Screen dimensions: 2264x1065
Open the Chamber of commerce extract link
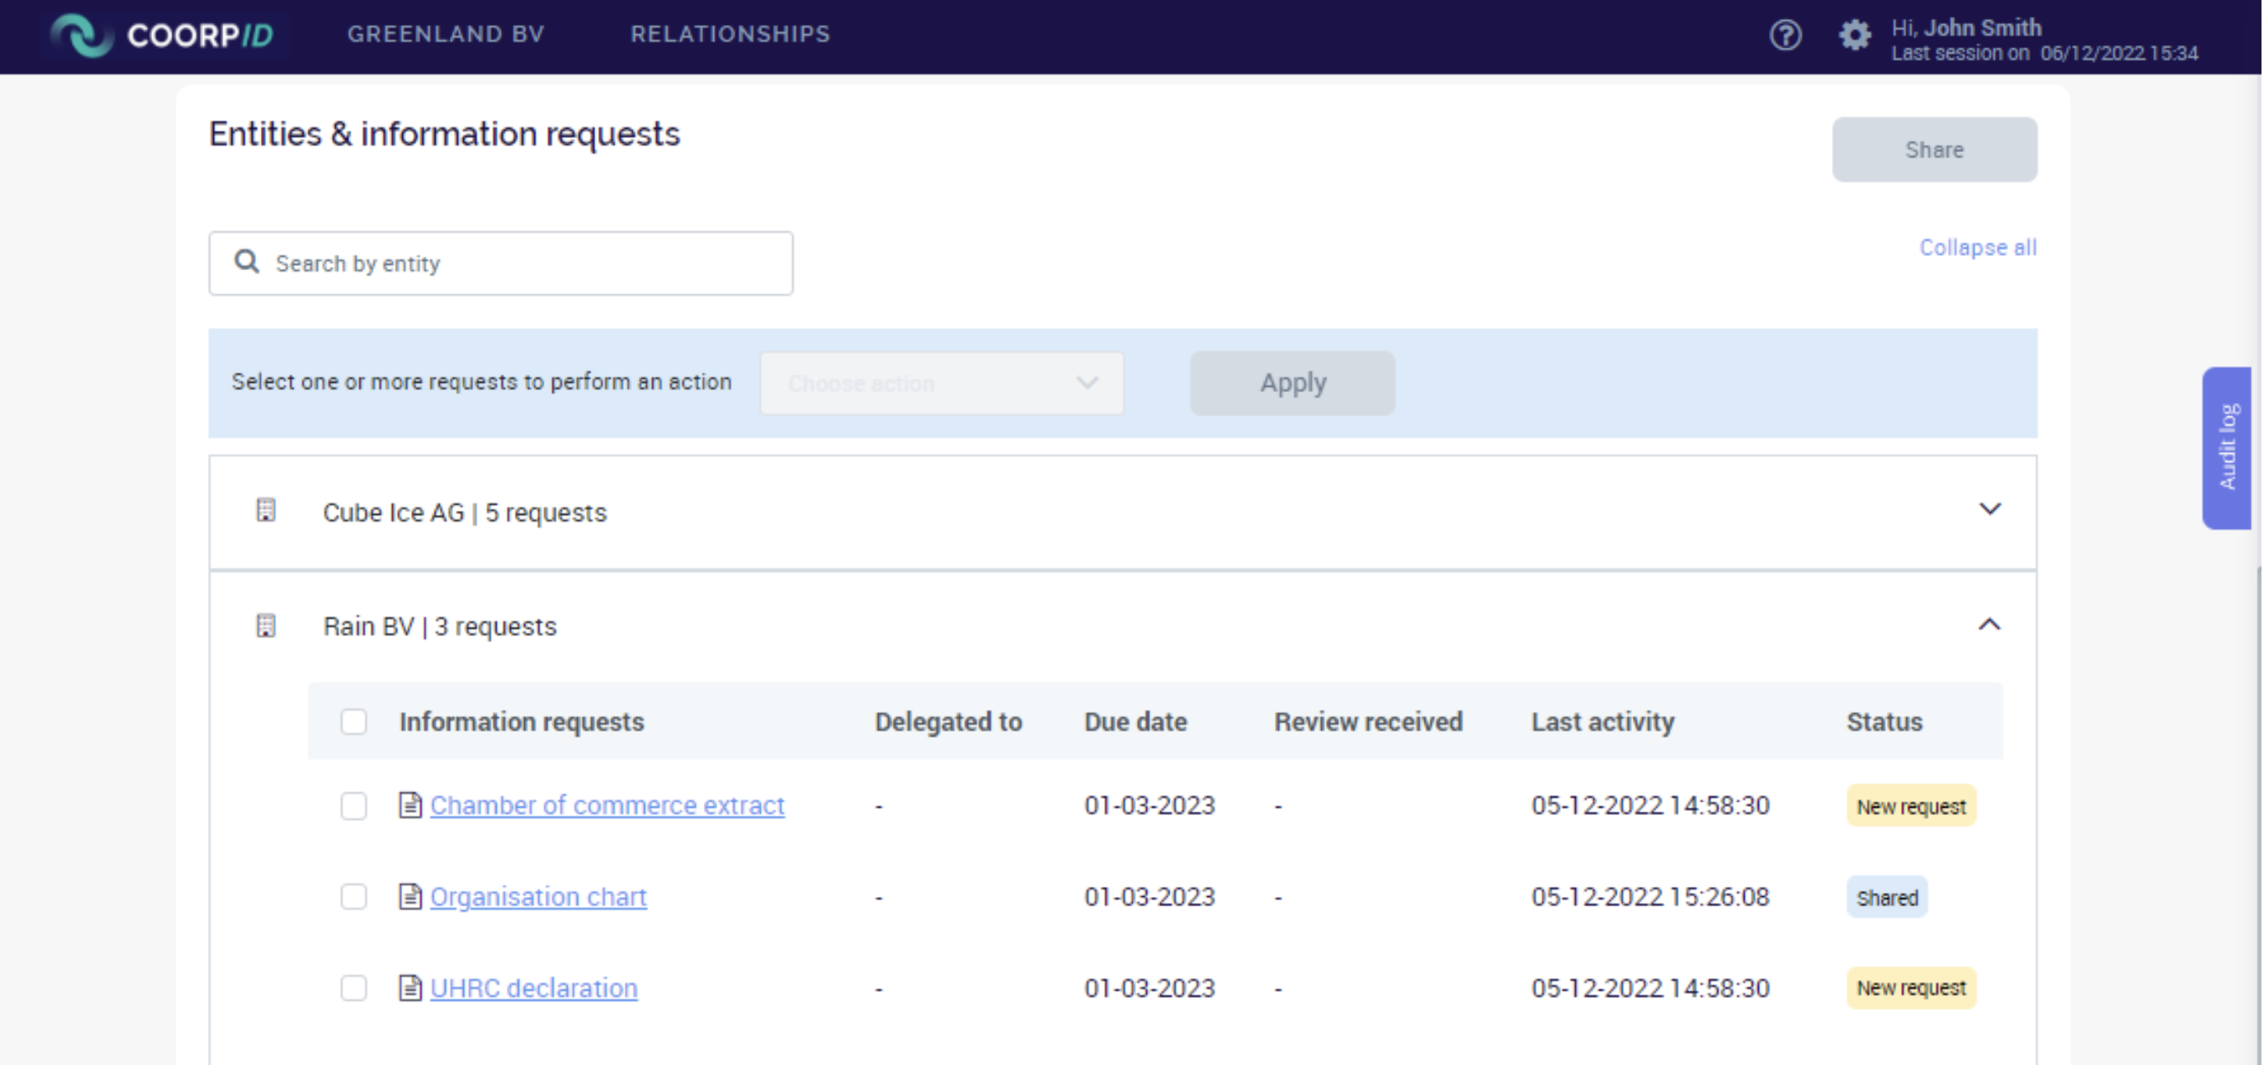coord(607,806)
